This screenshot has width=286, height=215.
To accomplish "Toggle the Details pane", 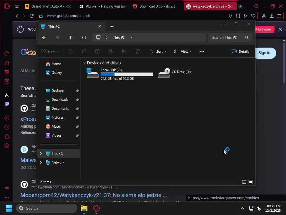I will pos(240,52).
